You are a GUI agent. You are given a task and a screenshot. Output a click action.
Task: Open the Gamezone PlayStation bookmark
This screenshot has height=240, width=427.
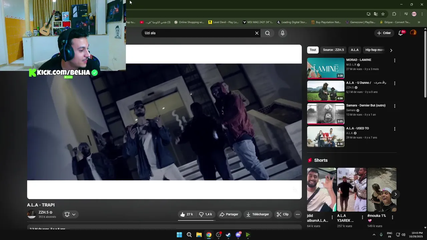361,22
